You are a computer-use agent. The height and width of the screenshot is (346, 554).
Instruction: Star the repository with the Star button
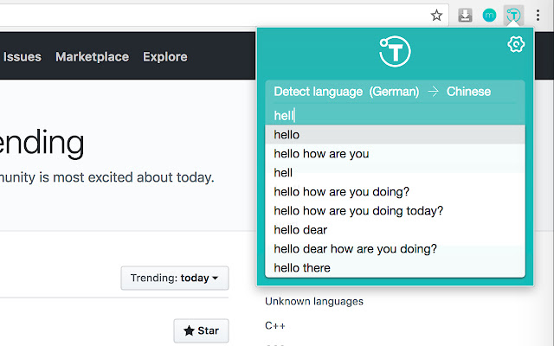point(201,330)
